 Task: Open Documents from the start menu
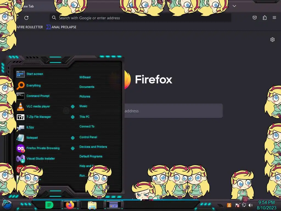click(x=87, y=87)
